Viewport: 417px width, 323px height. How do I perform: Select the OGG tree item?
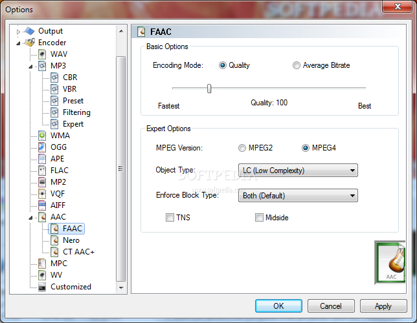tap(58, 147)
